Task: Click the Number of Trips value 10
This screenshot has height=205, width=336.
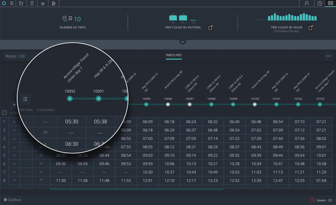Action: coord(77,19)
